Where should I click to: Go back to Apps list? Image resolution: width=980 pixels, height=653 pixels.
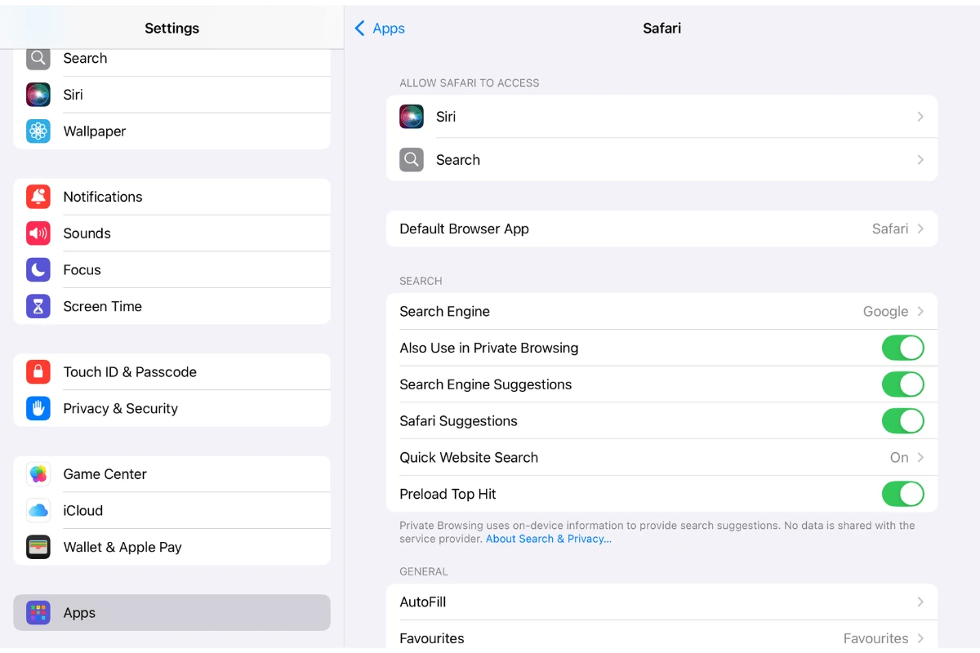[x=380, y=29]
